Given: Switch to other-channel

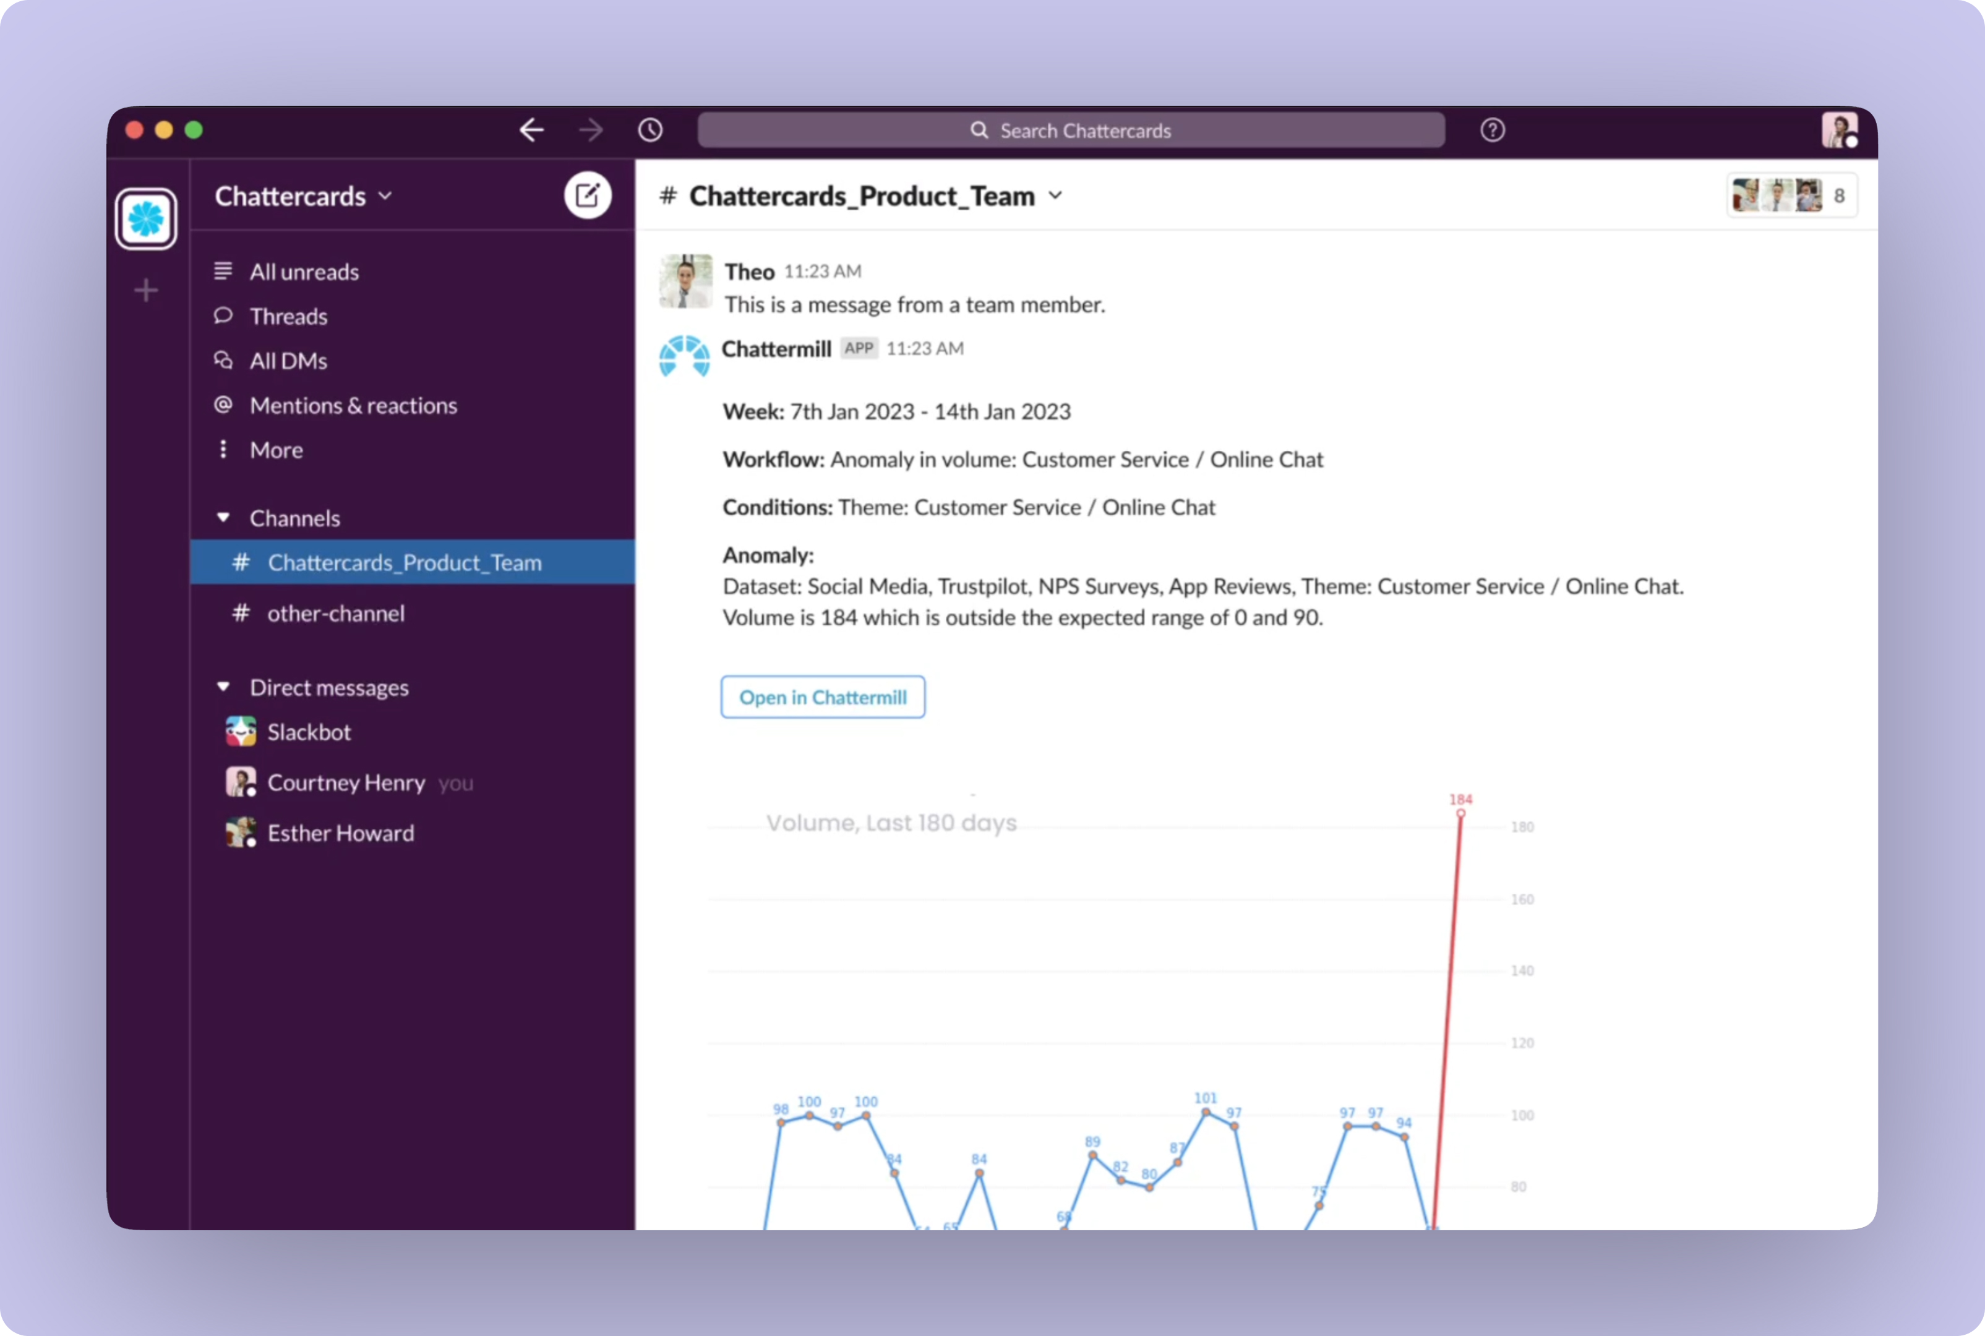Looking at the screenshot, I should pos(336,614).
